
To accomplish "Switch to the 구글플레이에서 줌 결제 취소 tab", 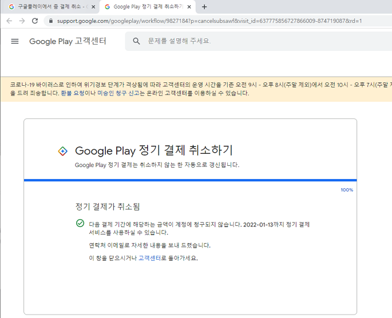I will point(49,7).
